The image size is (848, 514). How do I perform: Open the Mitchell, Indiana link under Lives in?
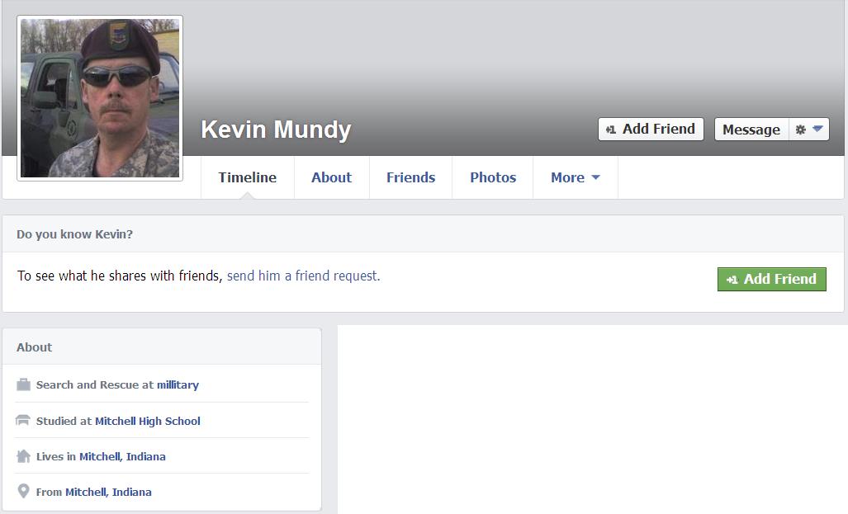(x=122, y=457)
